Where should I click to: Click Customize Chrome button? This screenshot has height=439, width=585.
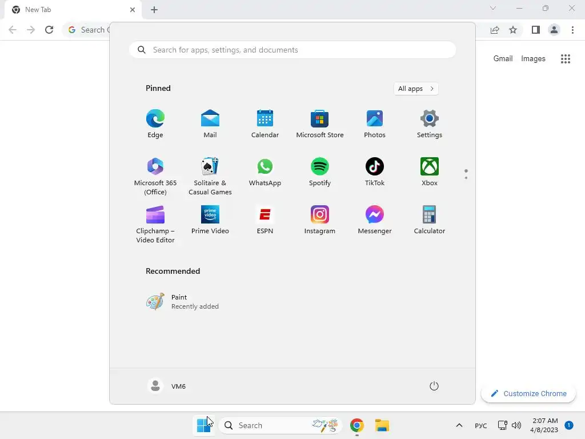pos(528,393)
